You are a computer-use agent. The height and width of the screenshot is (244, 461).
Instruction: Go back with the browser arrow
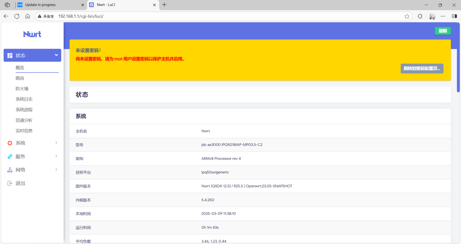(x=6, y=16)
